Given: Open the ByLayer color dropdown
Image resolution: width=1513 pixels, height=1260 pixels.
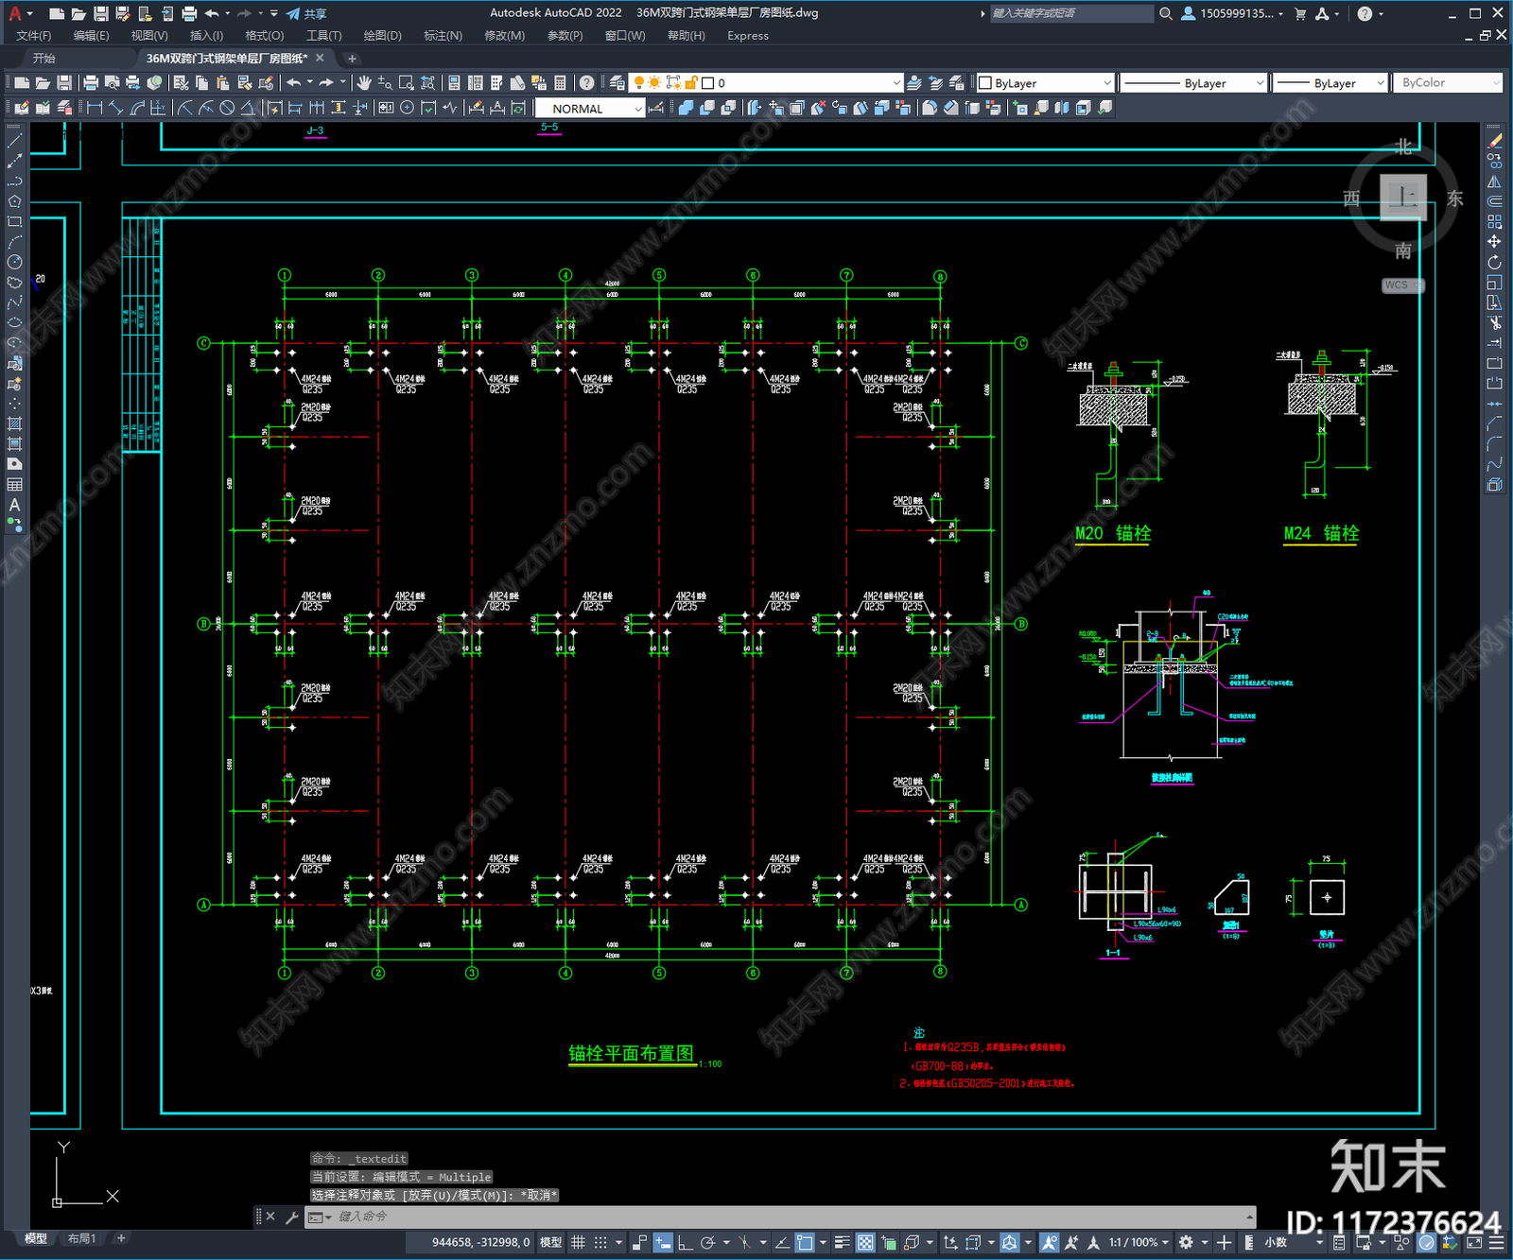Looking at the screenshot, I should 1045,83.
